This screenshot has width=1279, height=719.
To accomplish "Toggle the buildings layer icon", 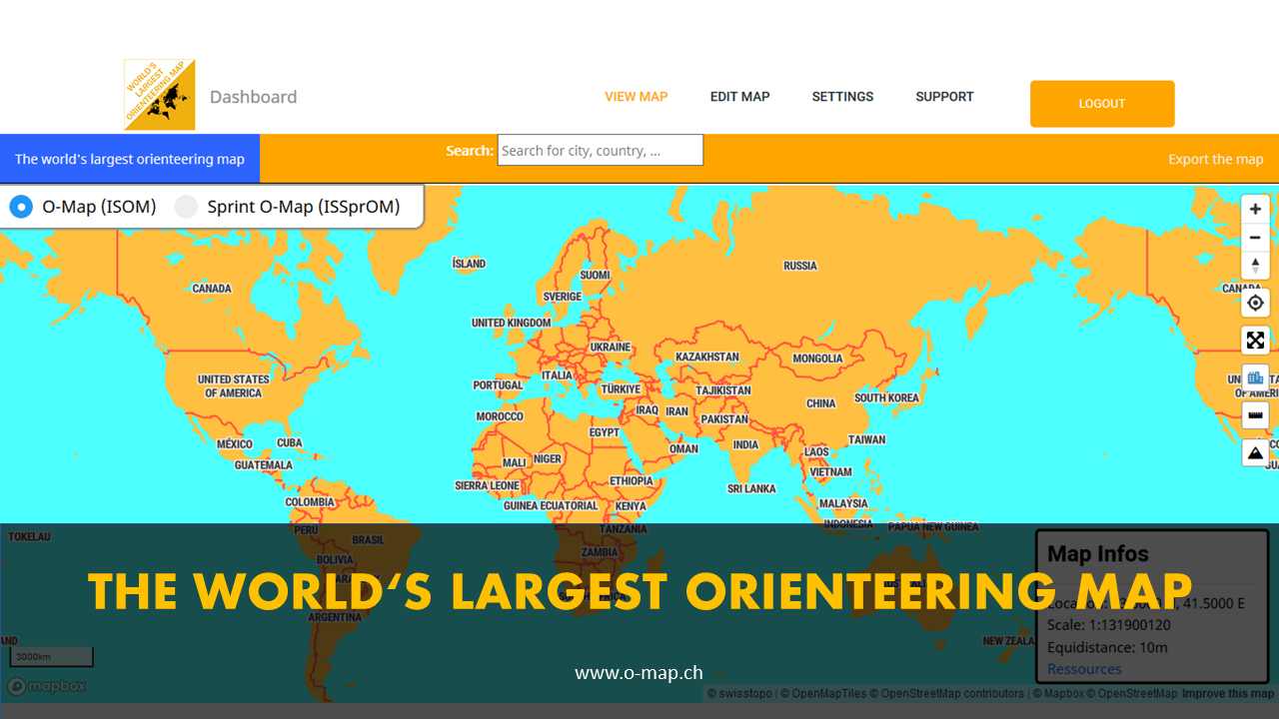I will [1255, 378].
